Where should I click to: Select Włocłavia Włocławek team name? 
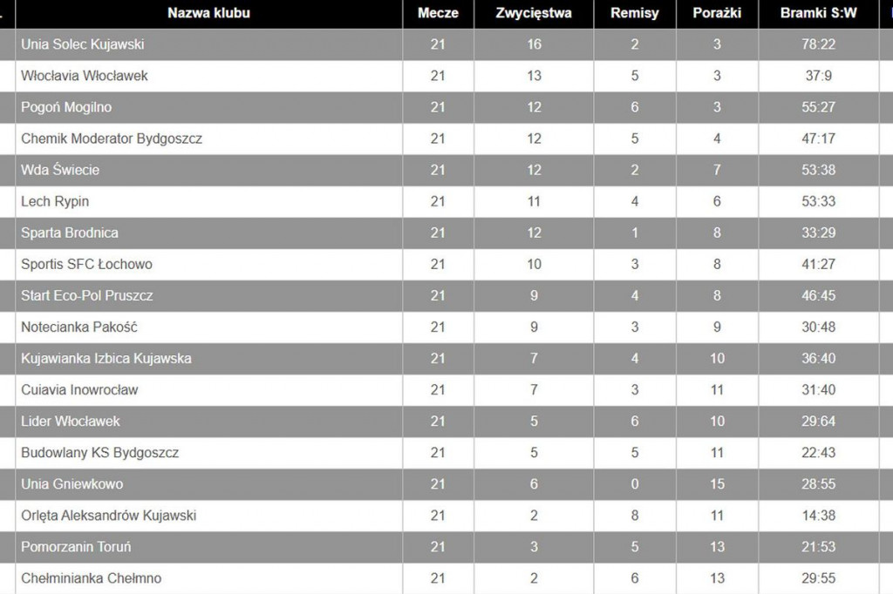85,76
